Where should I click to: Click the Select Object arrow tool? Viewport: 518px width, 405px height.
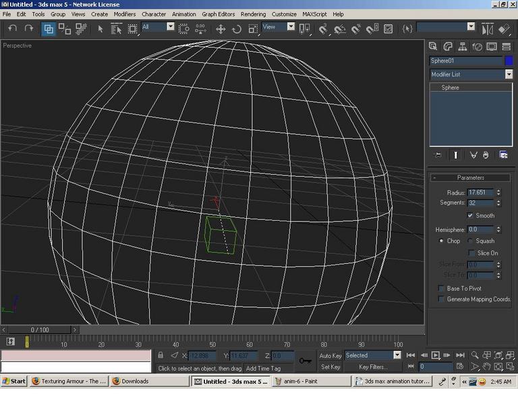(x=100, y=29)
